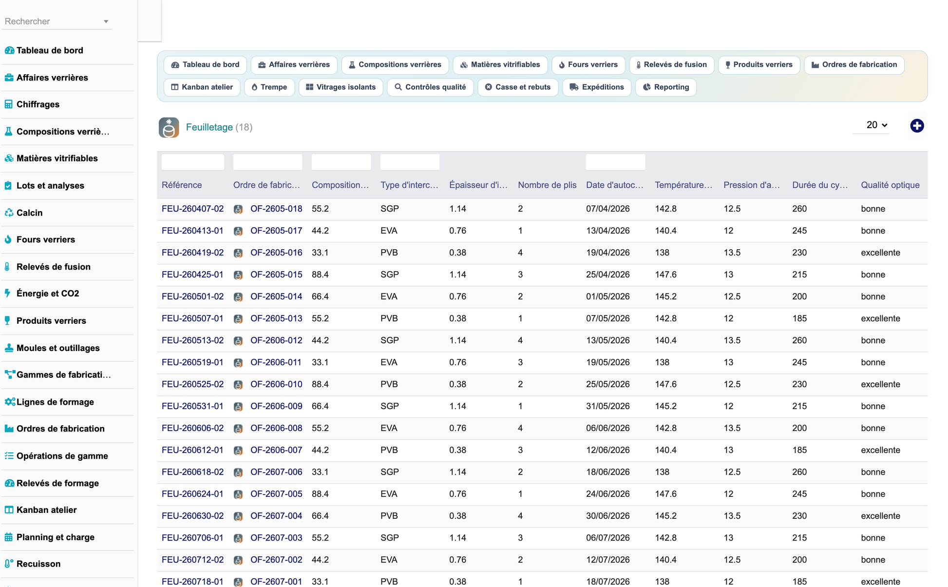
Task: Go to the Contrôles qualité tab
Action: coord(430,87)
